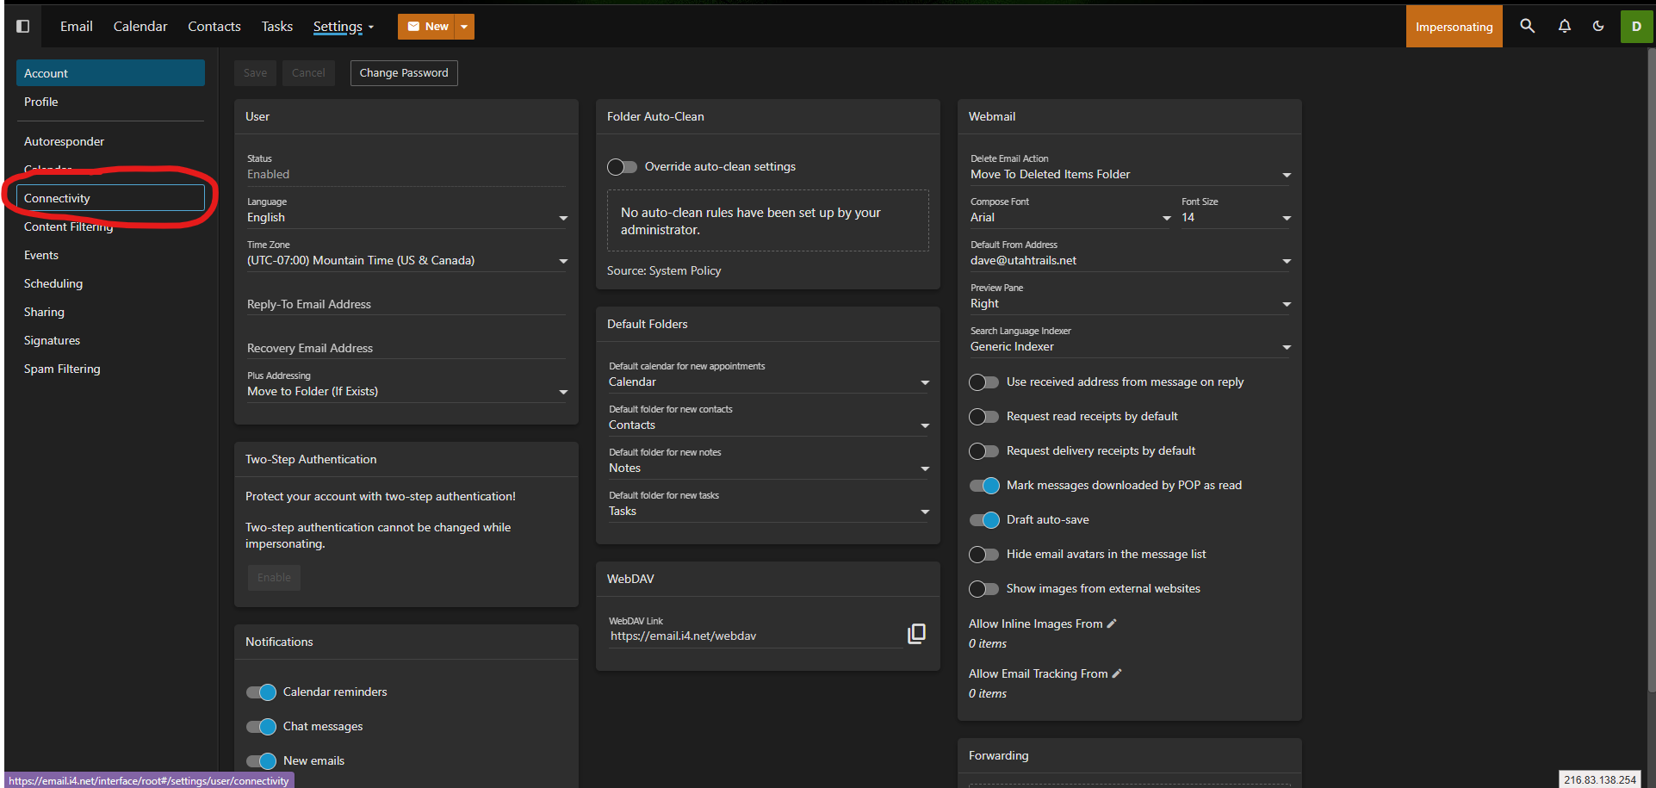Expand the Preview Pane dropdown
The width and height of the screenshot is (1656, 788).
tap(1129, 304)
